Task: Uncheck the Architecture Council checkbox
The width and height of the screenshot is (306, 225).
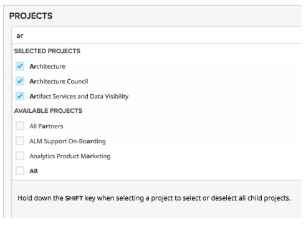Action: (x=20, y=81)
